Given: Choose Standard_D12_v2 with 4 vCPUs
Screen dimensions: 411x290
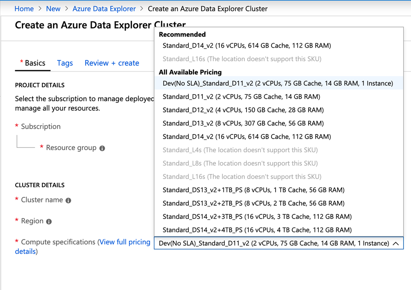Looking at the screenshot, I should [279, 110].
